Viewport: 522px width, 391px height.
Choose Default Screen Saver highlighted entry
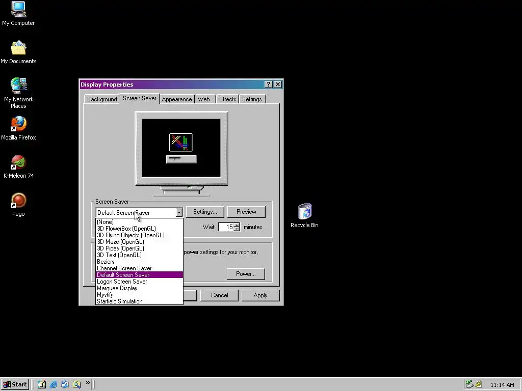[x=139, y=275]
